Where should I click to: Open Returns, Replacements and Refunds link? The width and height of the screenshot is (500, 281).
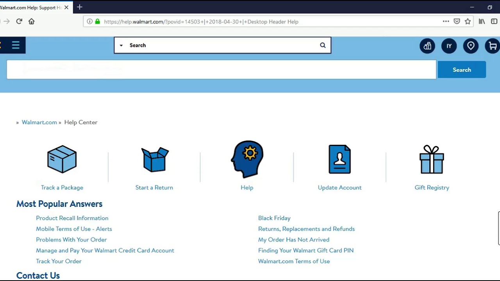click(307, 229)
